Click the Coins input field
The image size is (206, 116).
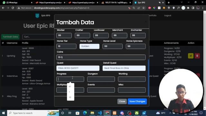[x=101, y=57]
